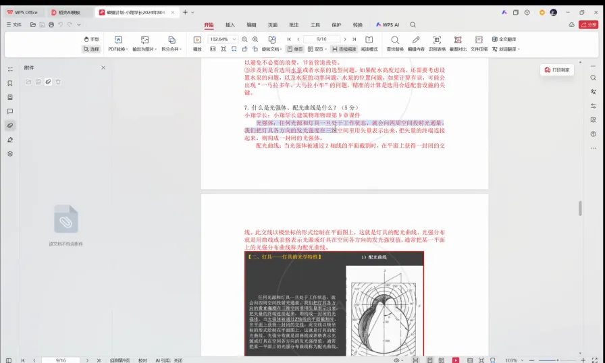Open the 转换 ribbon tab
Screen dimensions: 605x363
(358, 25)
